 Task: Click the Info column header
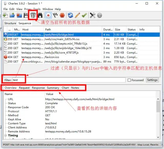(149, 29)
